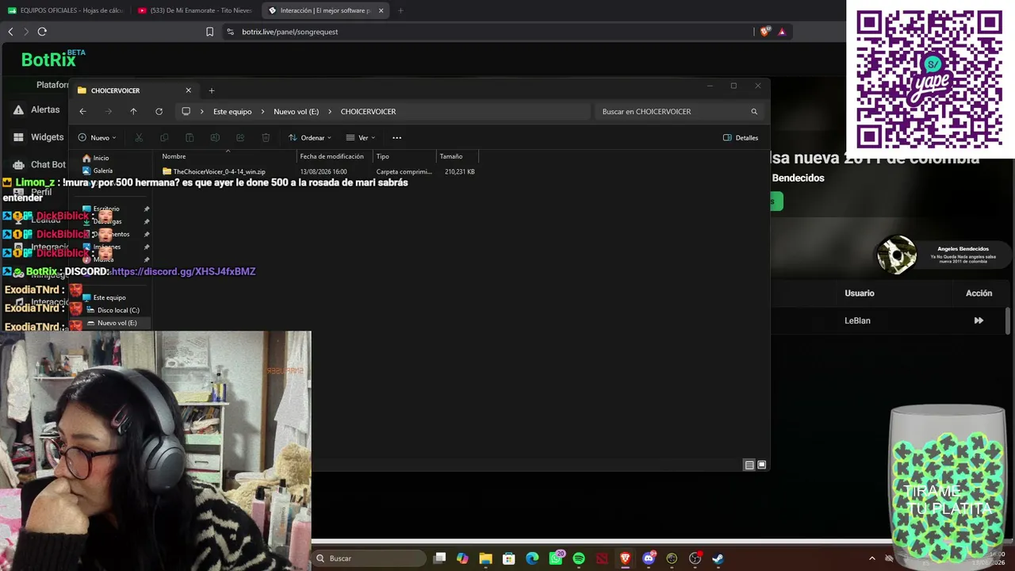Close the Interacción browser tab

(x=381, y=10)
